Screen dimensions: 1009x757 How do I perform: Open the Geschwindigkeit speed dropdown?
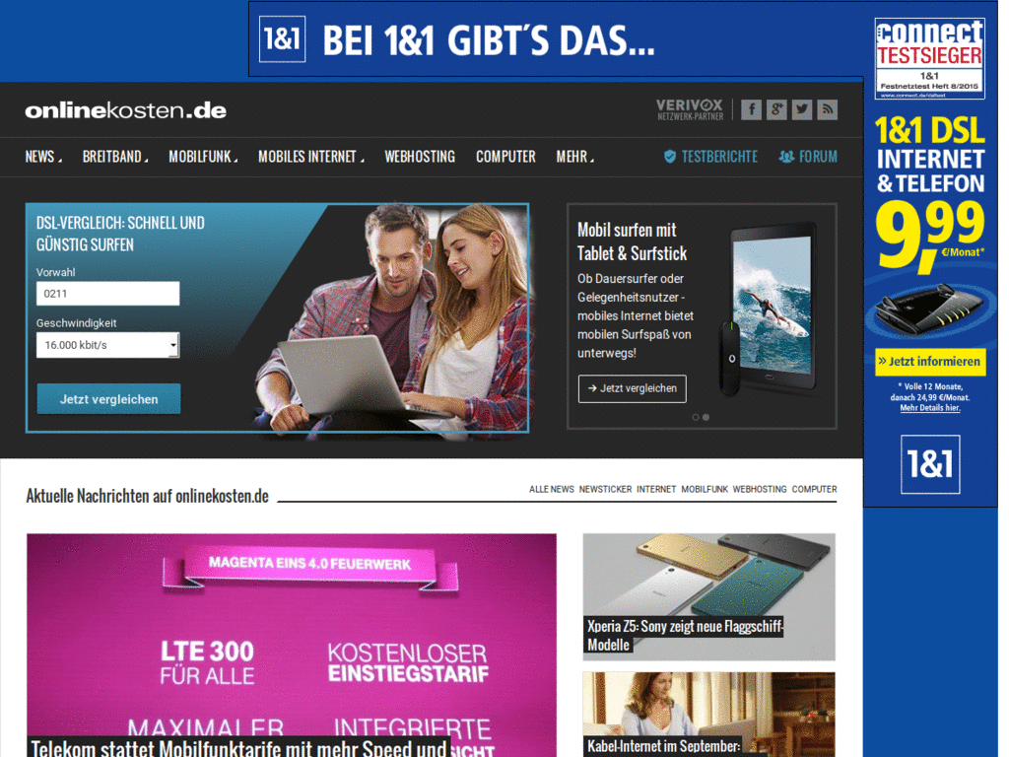click(x=107, y=345)
